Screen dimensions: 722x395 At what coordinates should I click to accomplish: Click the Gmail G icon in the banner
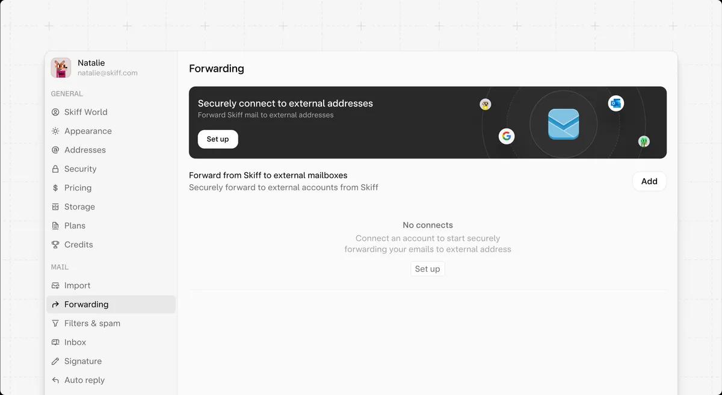point(507,136)
